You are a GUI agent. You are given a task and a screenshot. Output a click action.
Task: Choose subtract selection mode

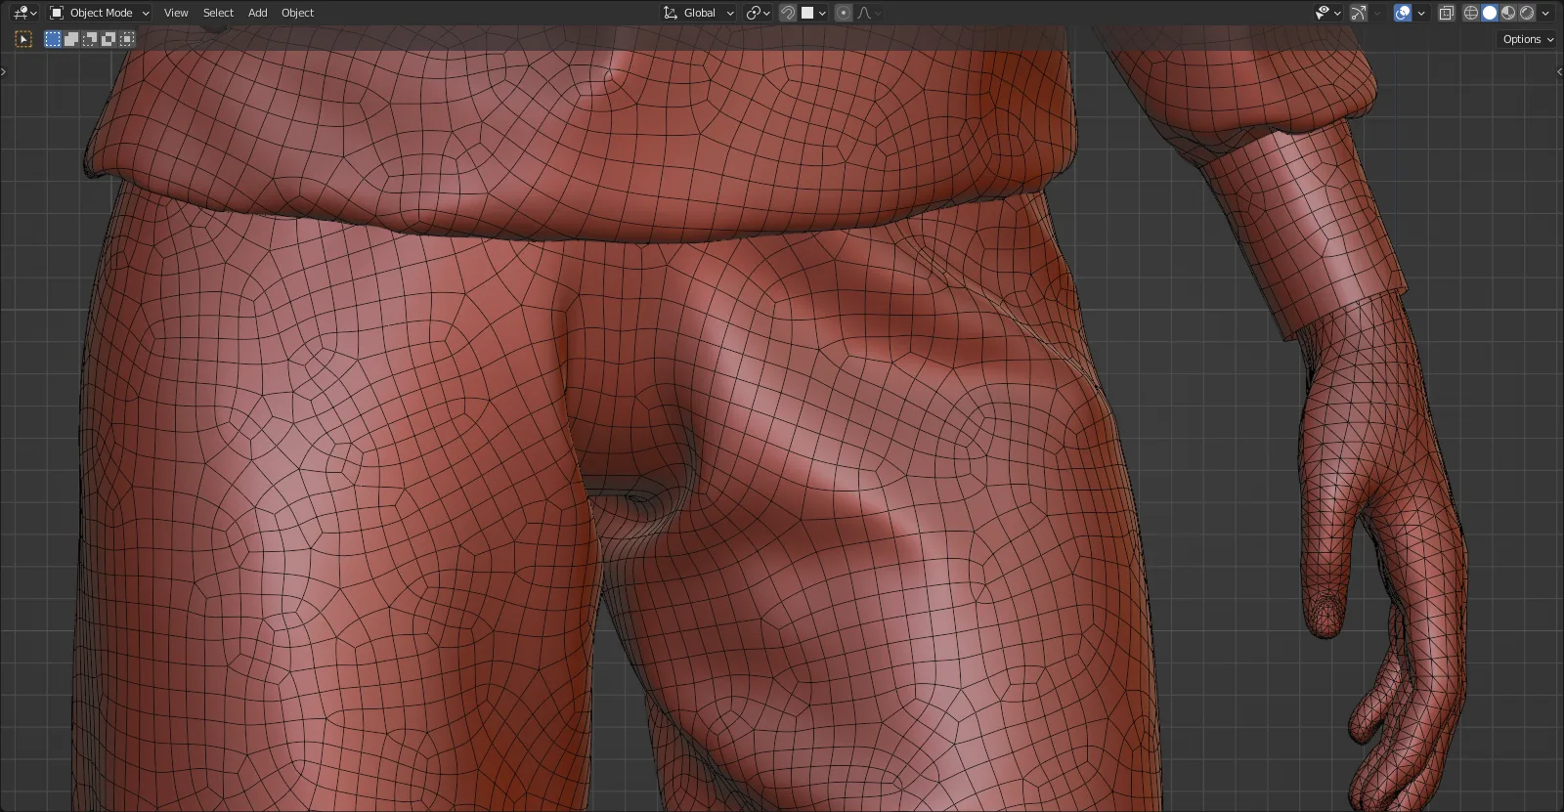click(90, 39)
